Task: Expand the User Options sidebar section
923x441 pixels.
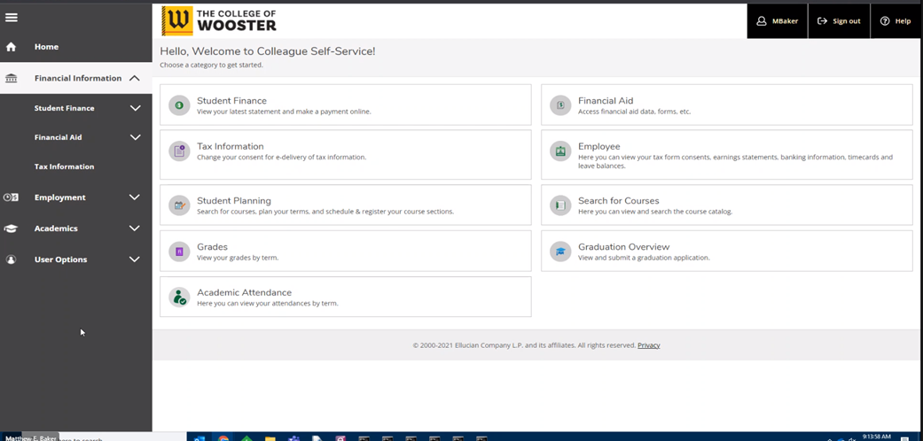Action: coord(135,259)
